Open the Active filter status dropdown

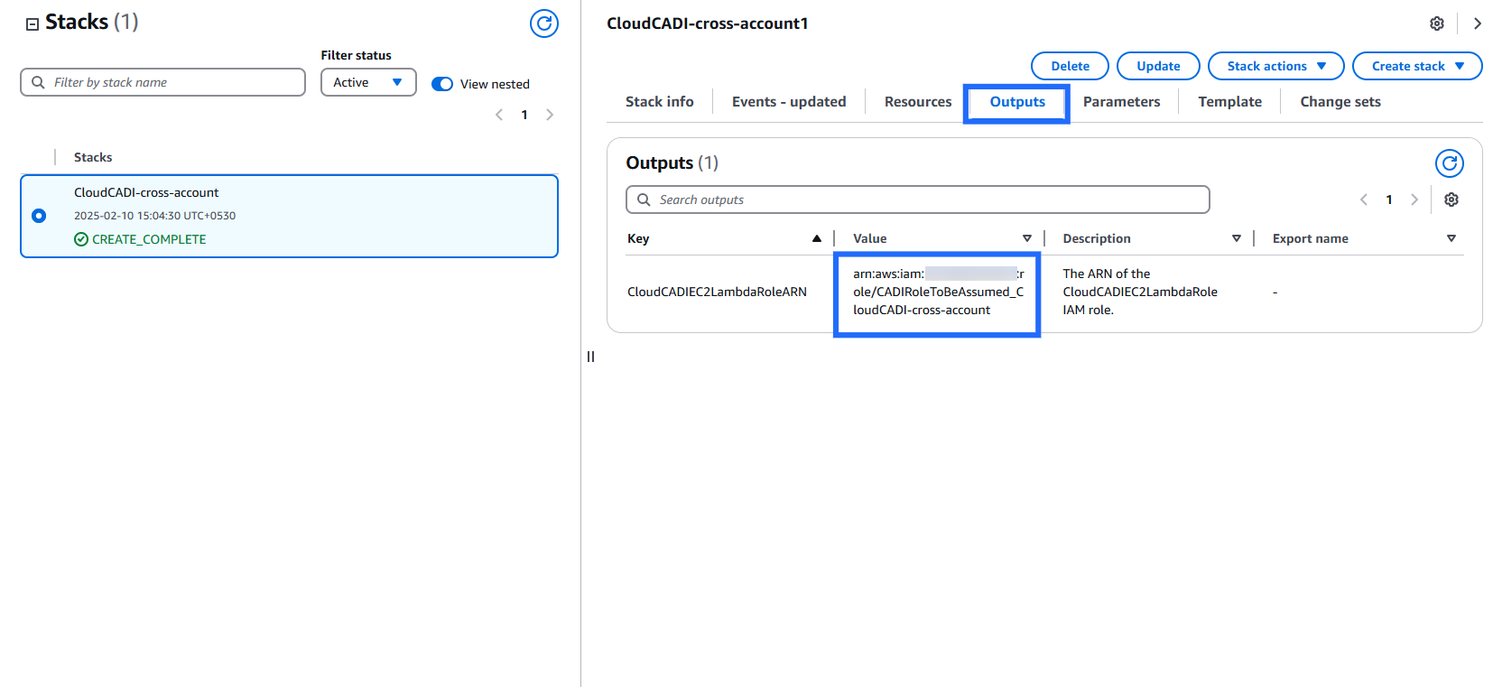[368, 82]
